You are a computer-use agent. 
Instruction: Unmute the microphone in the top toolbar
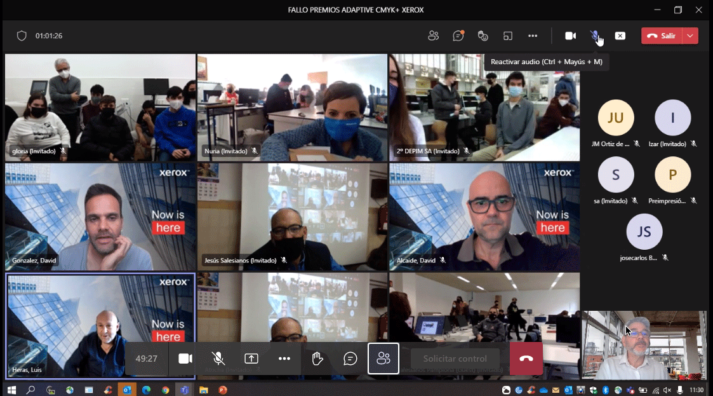pyautogui.click(x=595, y=36)
